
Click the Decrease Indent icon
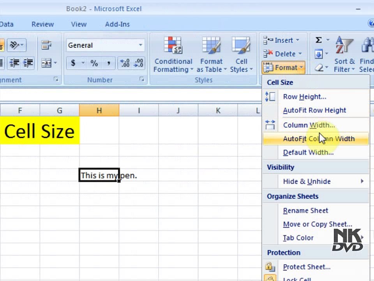14,63
